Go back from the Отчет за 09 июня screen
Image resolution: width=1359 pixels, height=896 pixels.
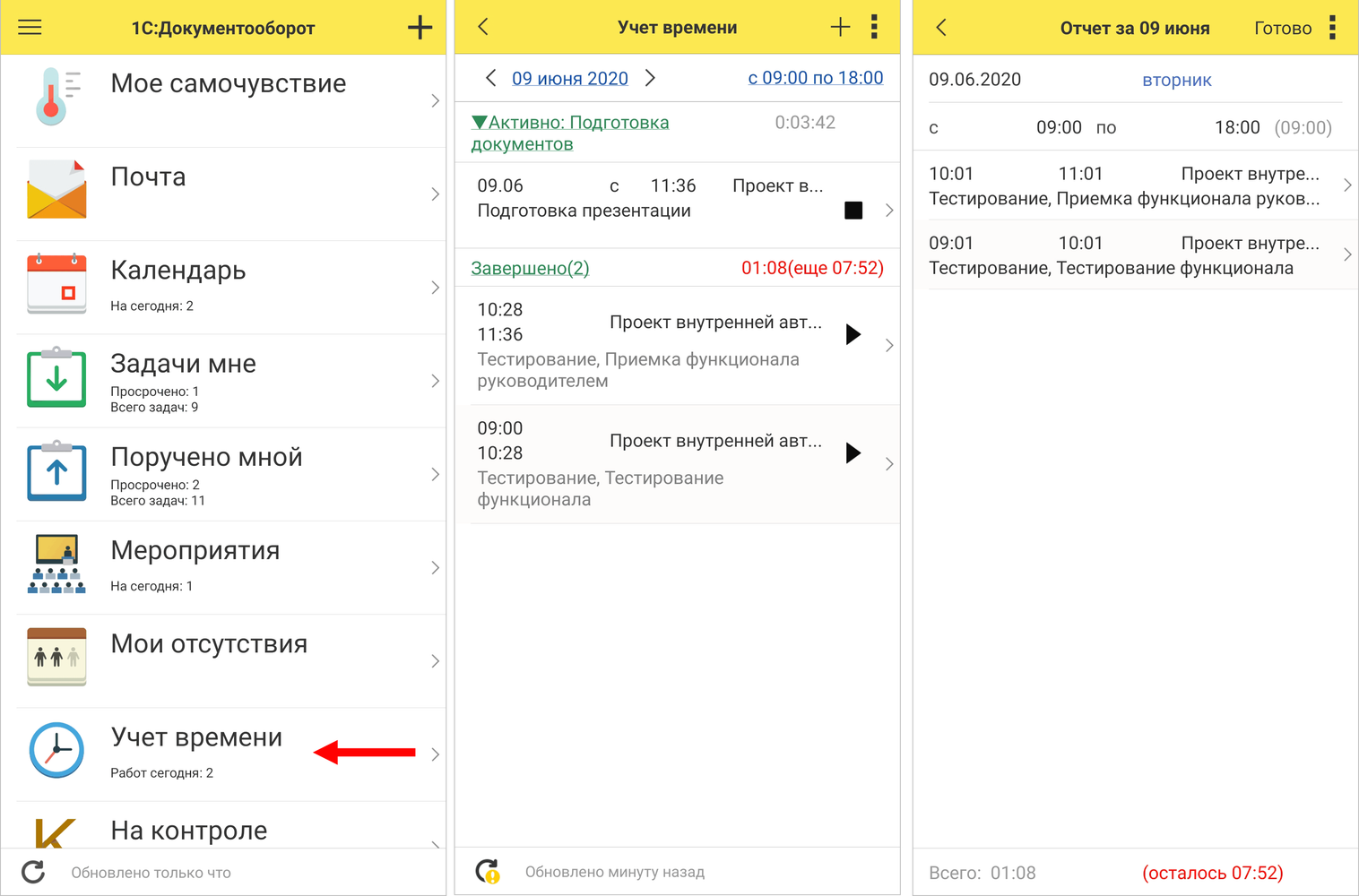(x=941, y=27)
